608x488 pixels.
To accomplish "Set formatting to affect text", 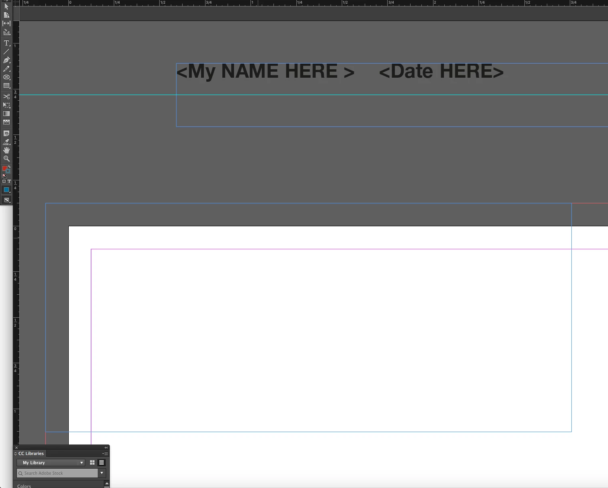I will 9,182.
